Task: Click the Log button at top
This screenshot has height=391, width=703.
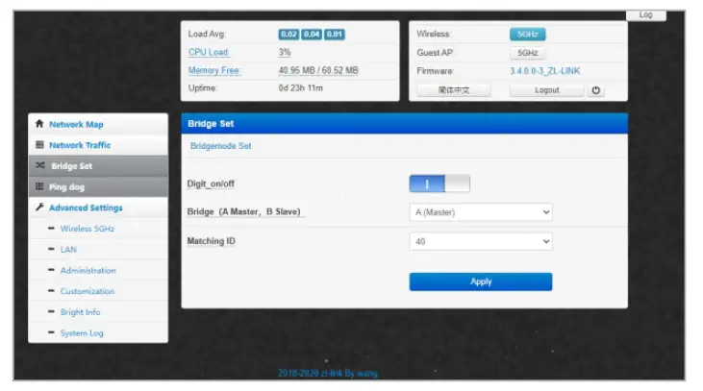Action: tap(645, 14)
